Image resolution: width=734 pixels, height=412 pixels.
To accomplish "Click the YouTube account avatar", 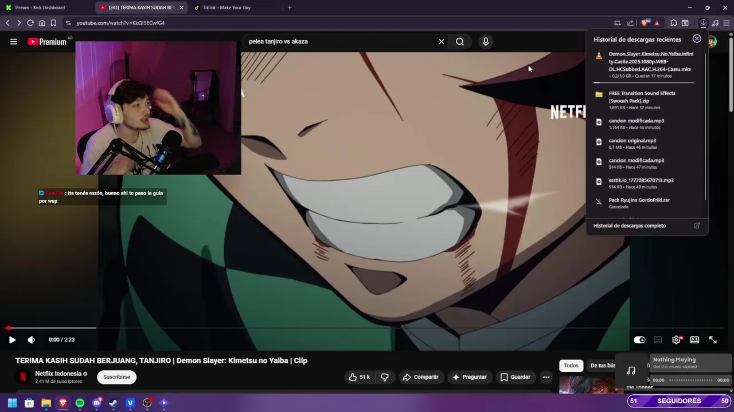I will [712, 41].
